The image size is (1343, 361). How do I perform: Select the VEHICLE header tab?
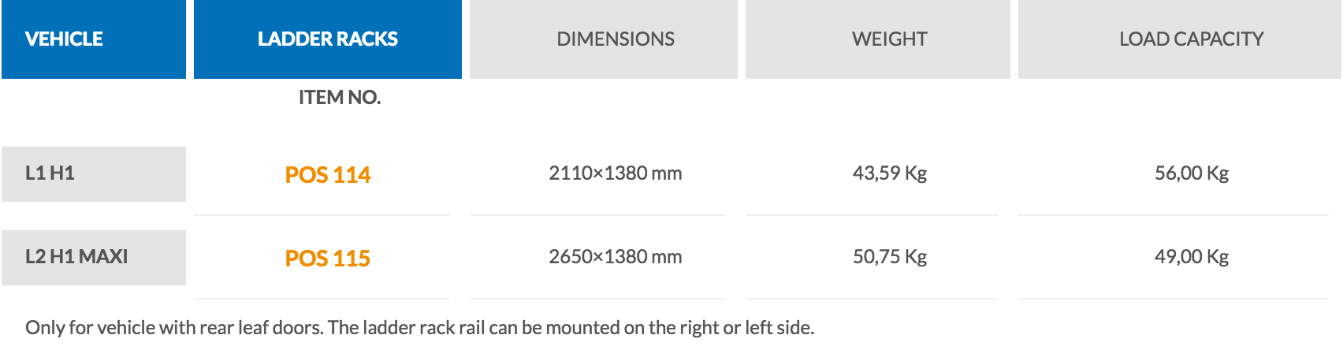[94, 39]
